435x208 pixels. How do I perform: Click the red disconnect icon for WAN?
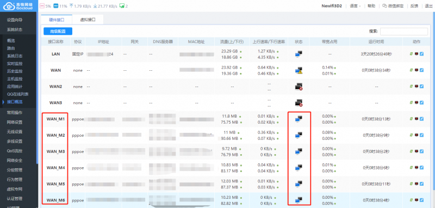[417, 70]
